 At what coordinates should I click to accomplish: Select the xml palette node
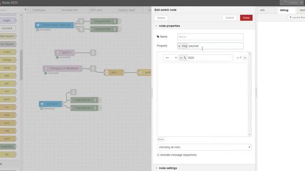[x=8, y=131]
